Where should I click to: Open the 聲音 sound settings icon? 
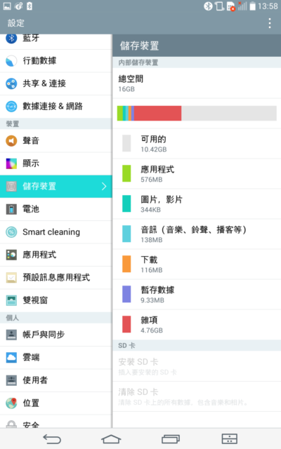tap(11, 140)
